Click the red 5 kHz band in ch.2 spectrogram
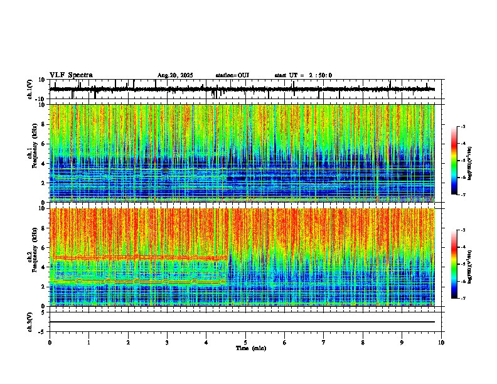 (x=139, y=258)
